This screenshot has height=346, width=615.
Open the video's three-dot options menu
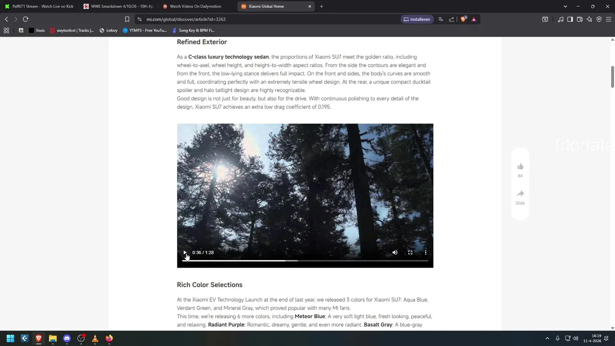coord(426,252)
